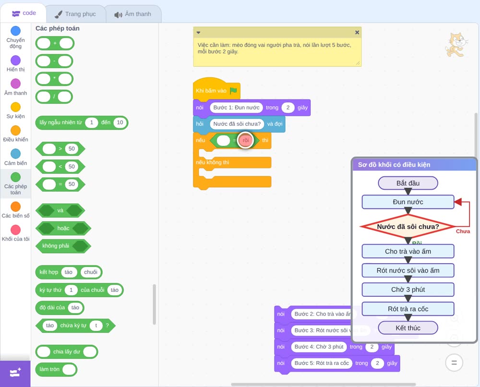The height and width of the screenshot is (387, 480).
Task: Reset workspace zoom with the equals button
Action: click(454, 363)
